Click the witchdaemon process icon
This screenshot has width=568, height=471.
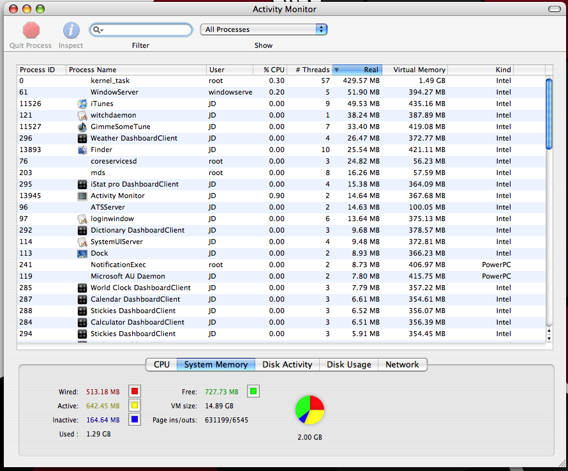(x=82, y=116)
